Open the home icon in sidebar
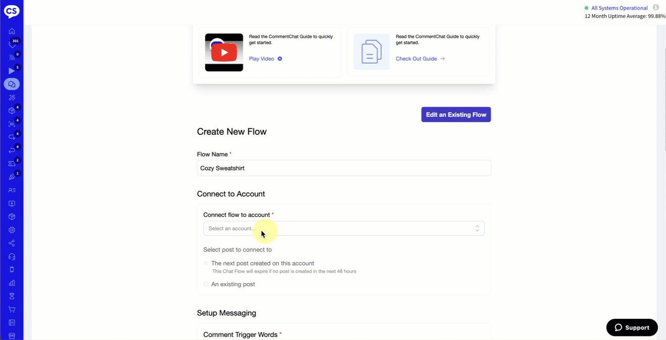666x340 pixels. [x=12, y=31]
